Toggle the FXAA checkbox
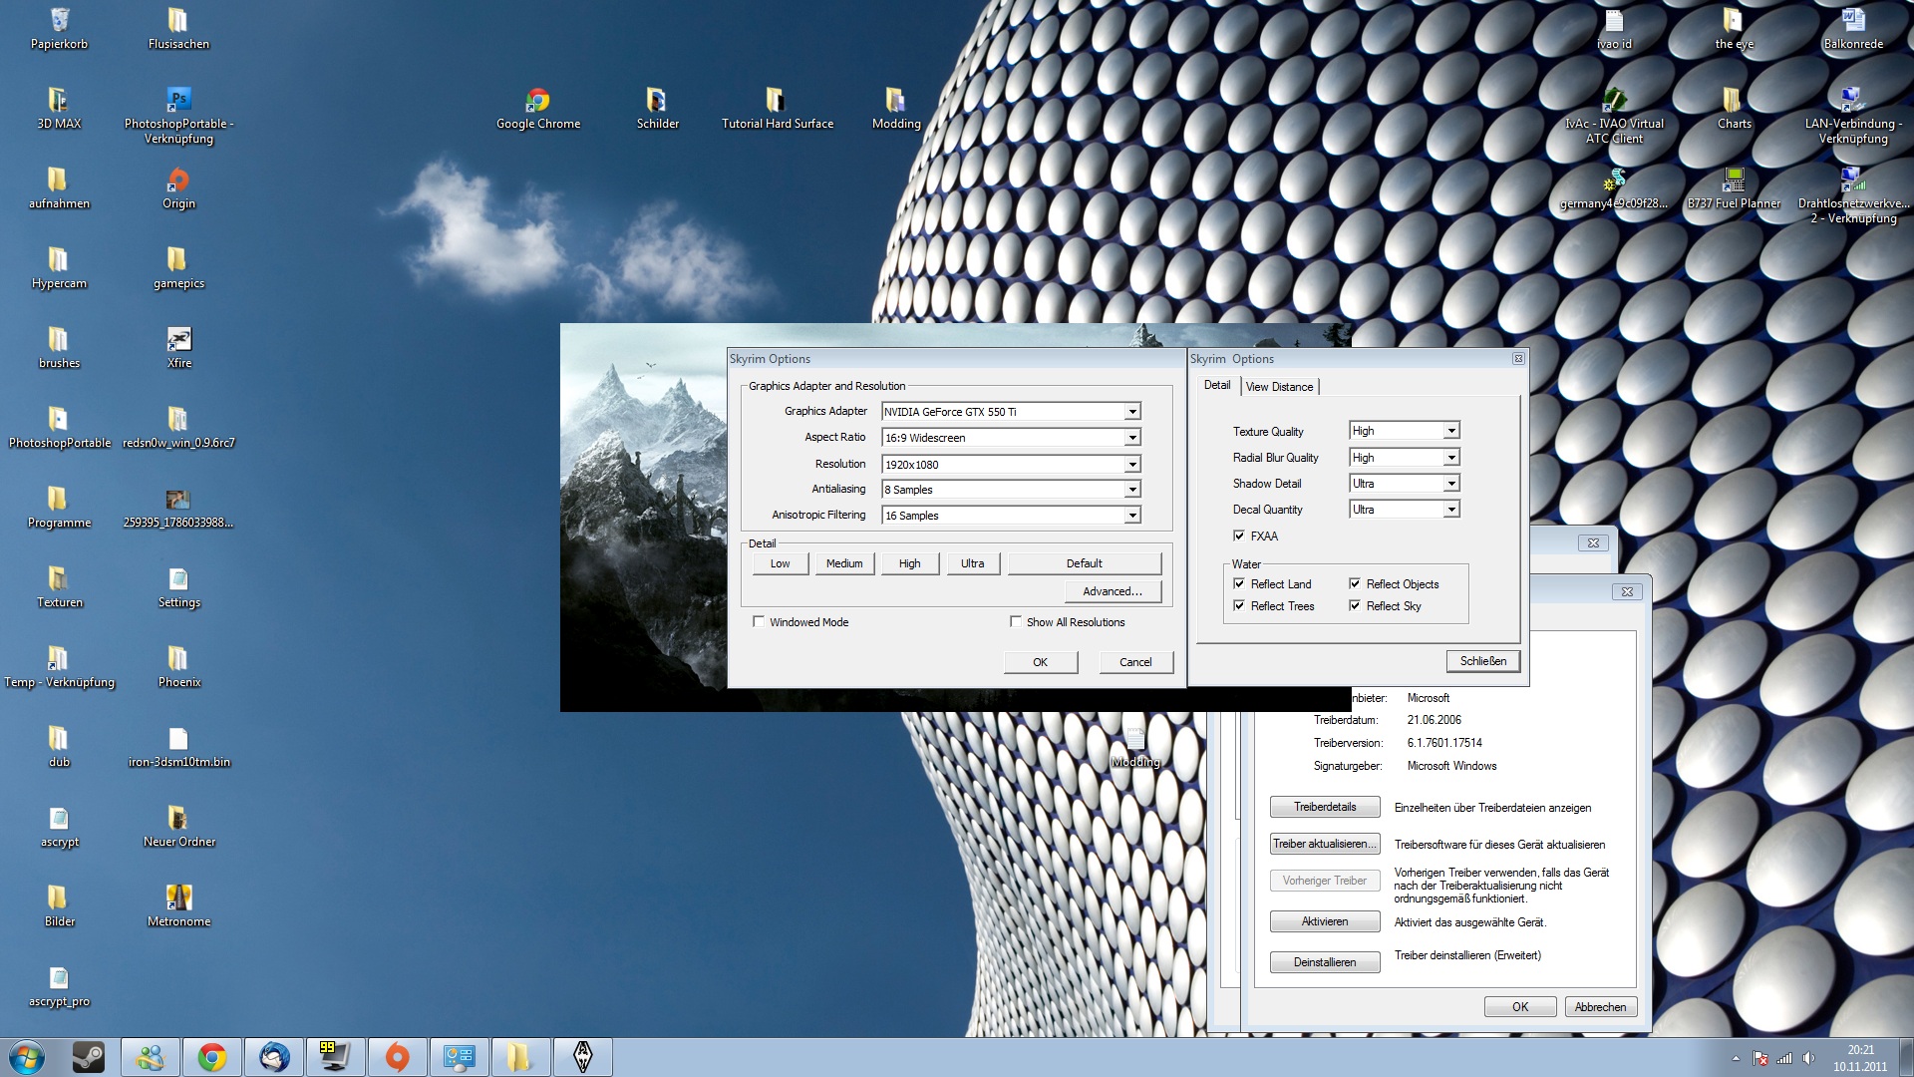The image size is (1914, 1077). (x=1239, y=536)
